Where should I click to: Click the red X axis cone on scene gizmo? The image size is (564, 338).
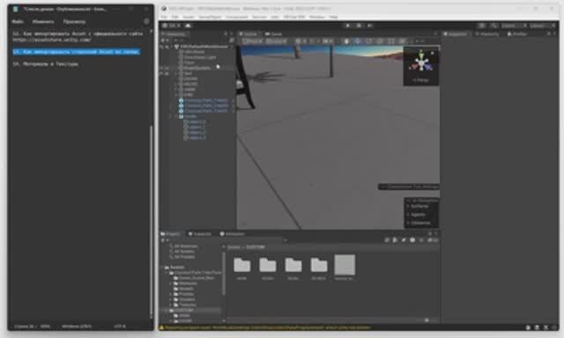[413, 67]
